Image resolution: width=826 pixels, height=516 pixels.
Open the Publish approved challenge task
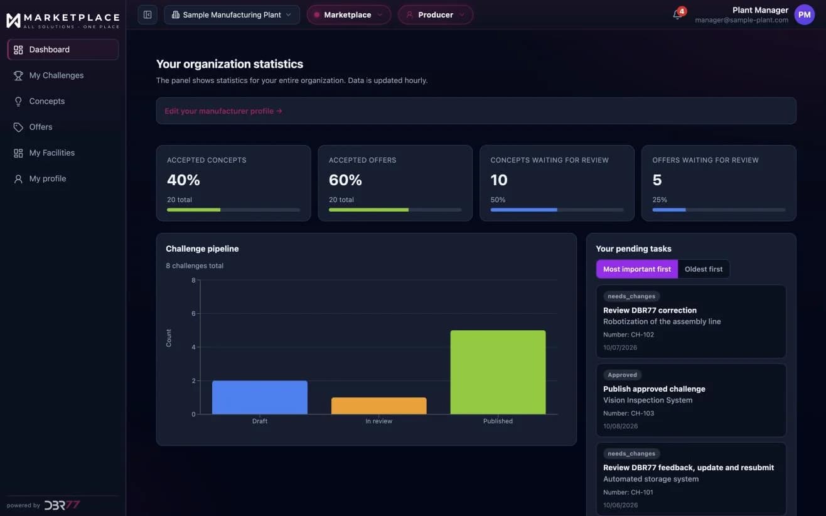[691, 400]
